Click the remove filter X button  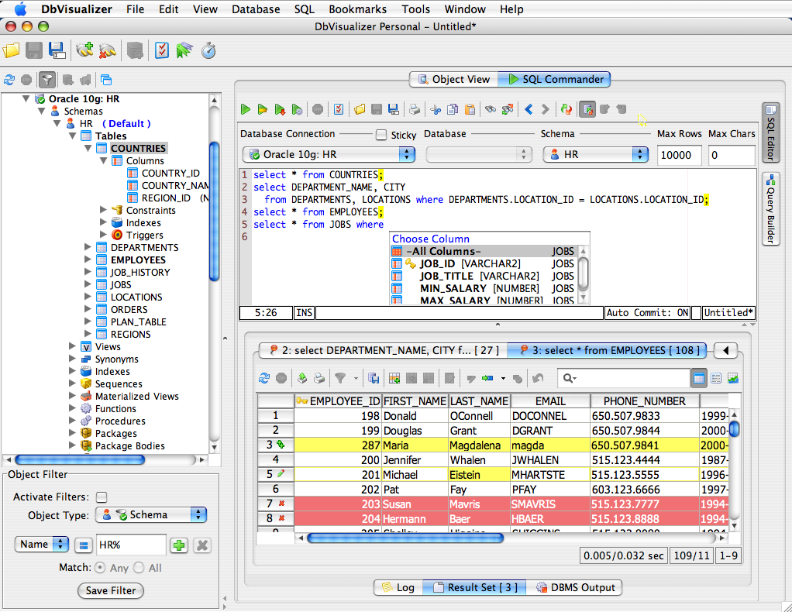202,545
